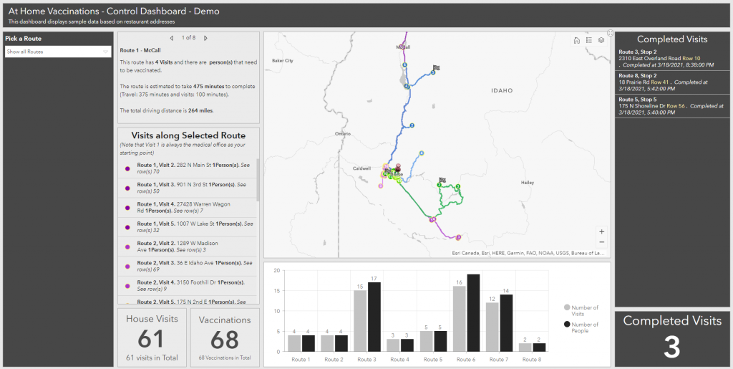Zoom in on the map

click(x=601, y=231)
